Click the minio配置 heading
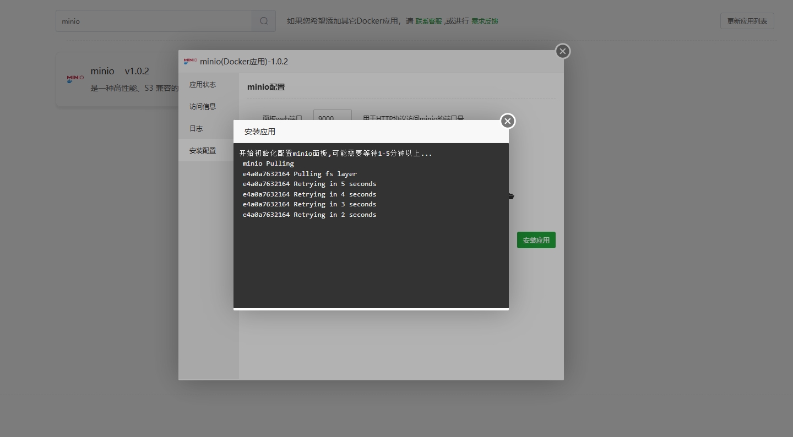 [266, 87]
